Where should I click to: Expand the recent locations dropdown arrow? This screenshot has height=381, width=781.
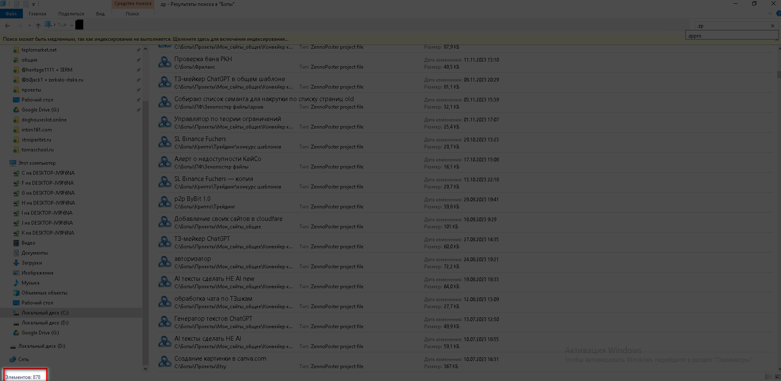tap(30, 25)
